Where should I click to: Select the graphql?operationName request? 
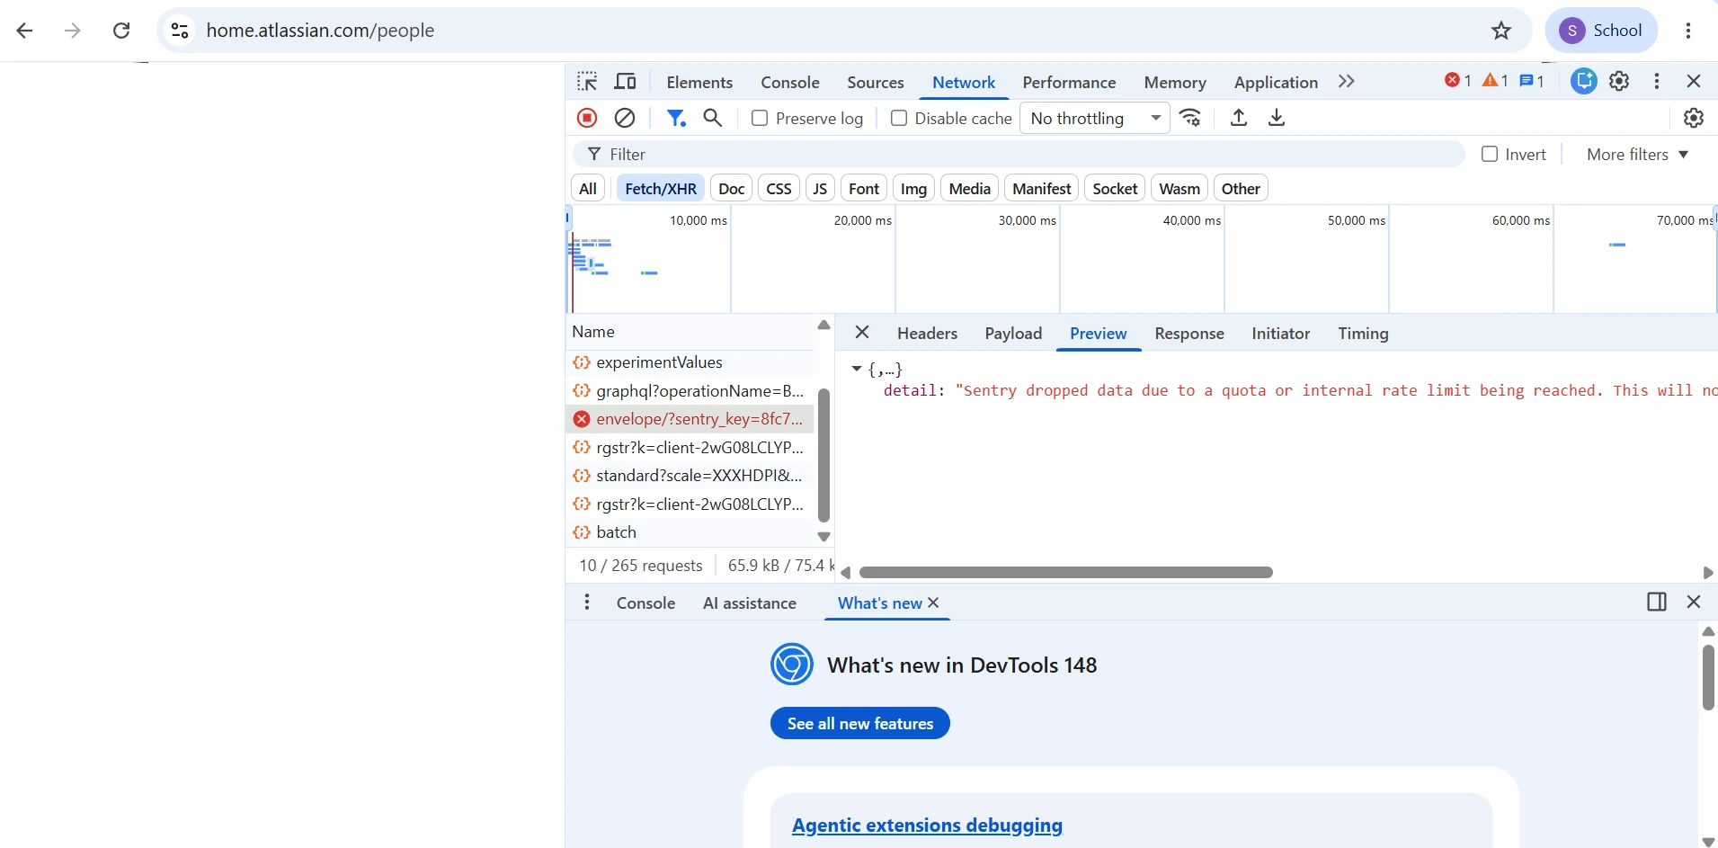pyautogui.click(x=690, y=391)
